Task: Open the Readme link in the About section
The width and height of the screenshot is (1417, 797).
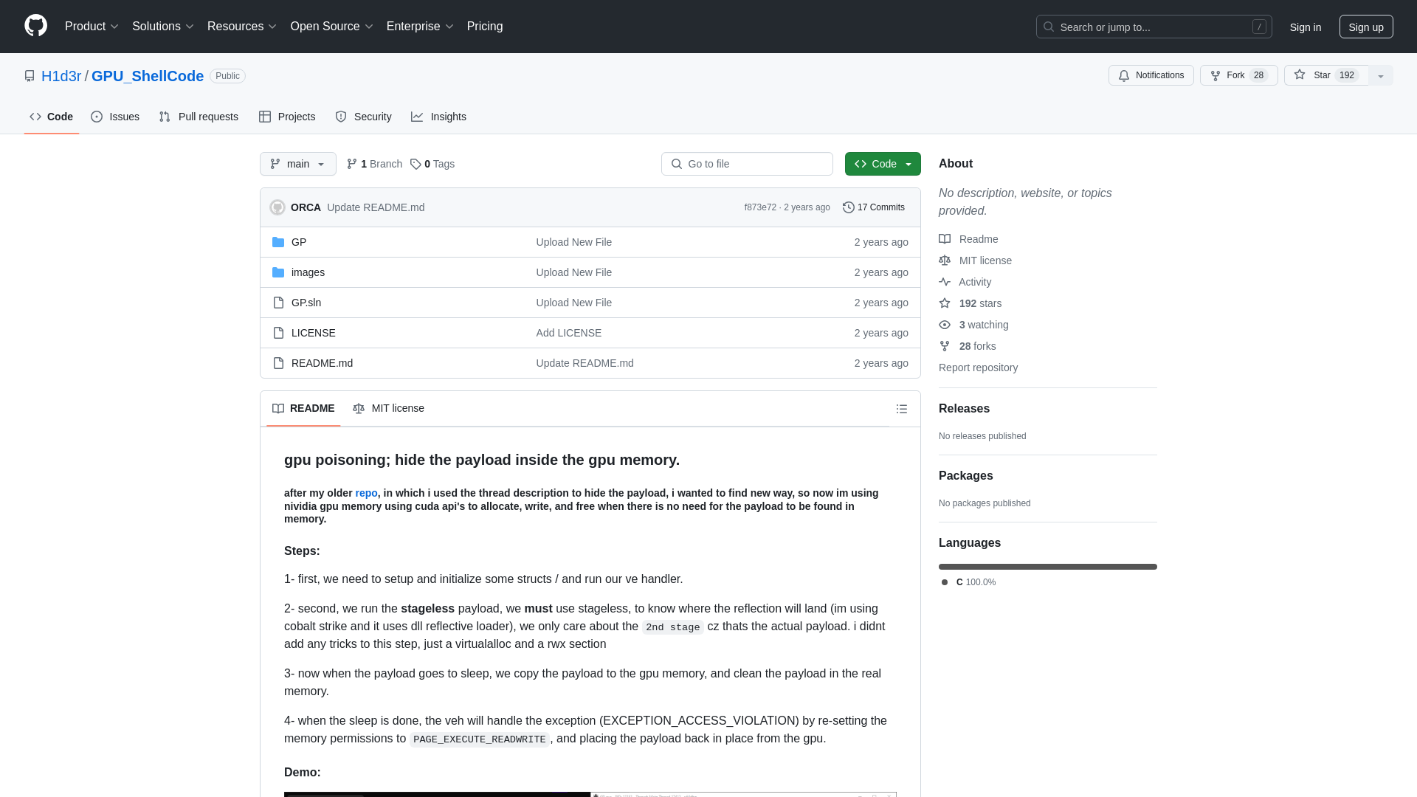Action: pyautogui.click(x=968, y=239)
